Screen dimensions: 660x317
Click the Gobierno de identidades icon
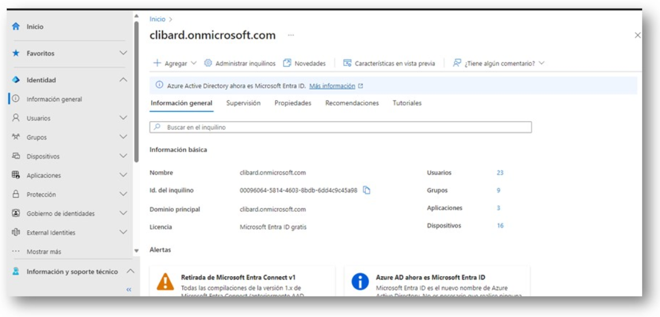(x=16, y=213)
